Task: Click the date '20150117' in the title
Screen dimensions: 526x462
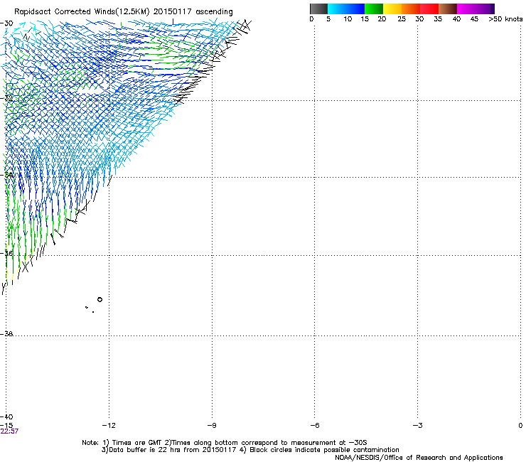Action: coord(173,11)
